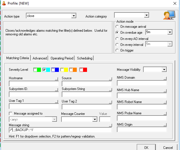Image resolution: width=180 pixels, height=150 pixels.
Task: Click the user and monitor profile icon
Action: (169, 15)
